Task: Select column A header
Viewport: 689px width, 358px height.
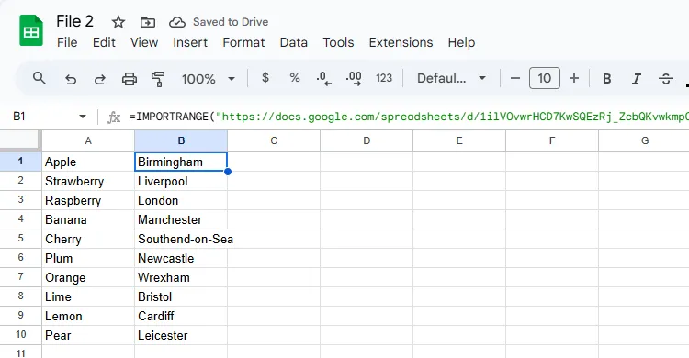Action: tap(88, 140)
